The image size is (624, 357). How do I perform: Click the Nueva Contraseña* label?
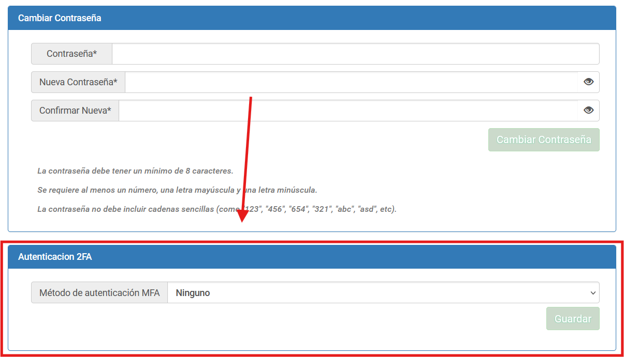click(78, 82)
